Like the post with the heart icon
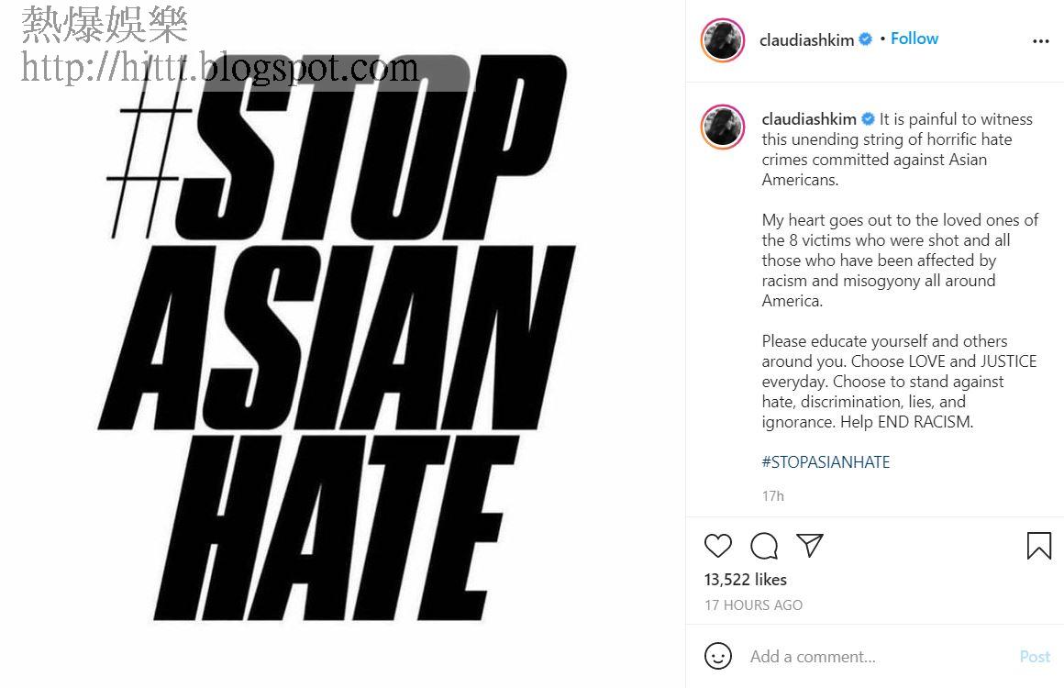Image resolution: width=1064 pixels, height=688 pixels. 718,546
